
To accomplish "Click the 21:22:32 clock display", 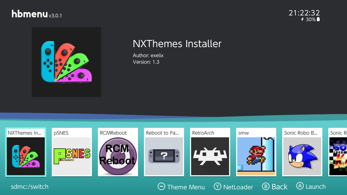I will pyautogui.click(x=304, y=13).
